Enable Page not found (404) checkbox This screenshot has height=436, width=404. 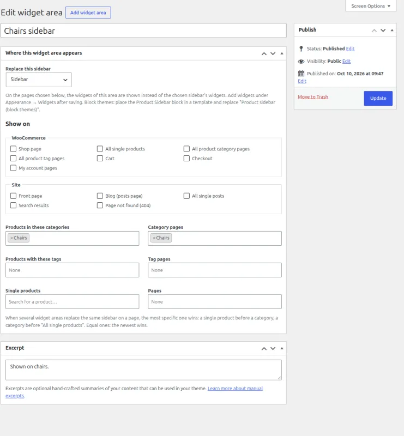(x=100, y=205)
